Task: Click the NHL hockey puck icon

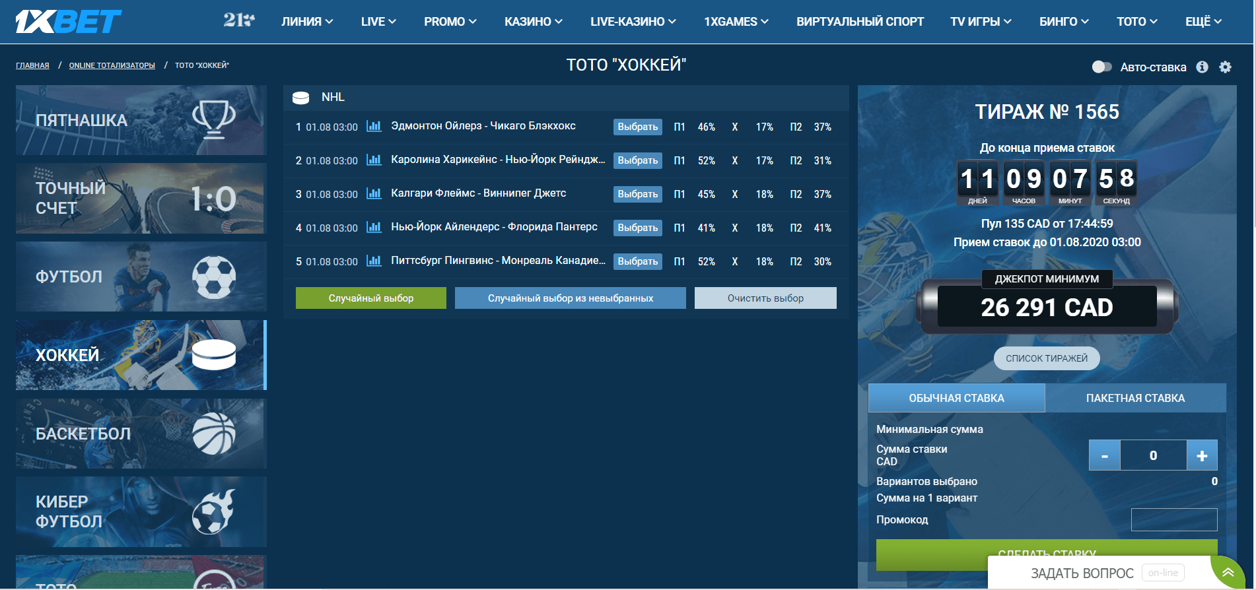Action: click(301, 98)
